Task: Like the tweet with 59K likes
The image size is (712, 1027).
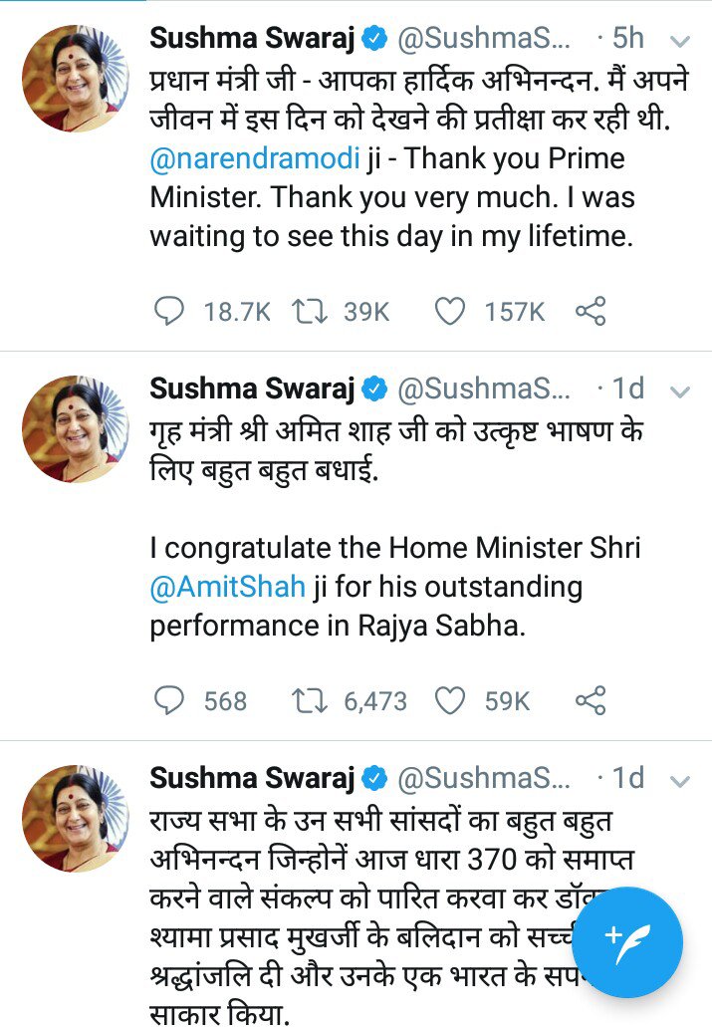Action: pyautogui.click(x=451, y=700)
